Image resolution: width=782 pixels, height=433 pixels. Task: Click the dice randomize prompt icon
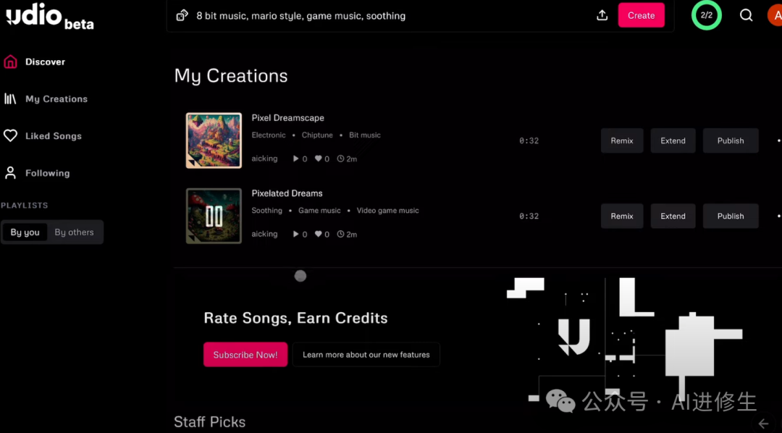point(182,15)
